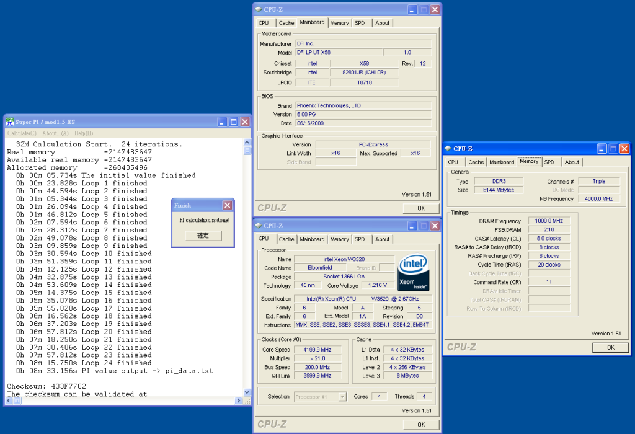Click the Checksum: 433F7702 line
Screen dimensions: 635x434
[46, 386]
